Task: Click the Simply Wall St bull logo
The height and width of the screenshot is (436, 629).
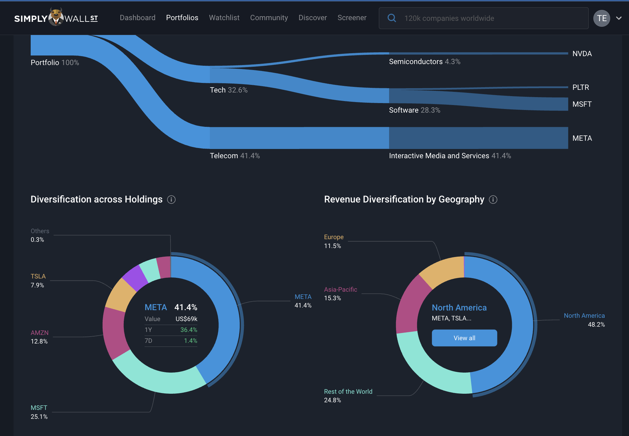Action: [x=56, y=18]
